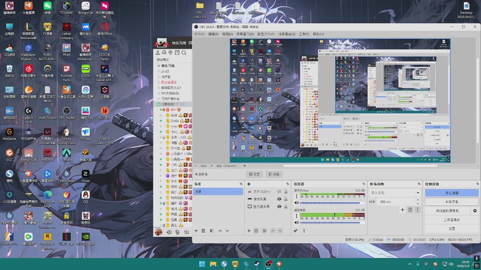Open the preview scaling dropdown arrow
The width and height of the screenshot is (481, 270).
245,166
